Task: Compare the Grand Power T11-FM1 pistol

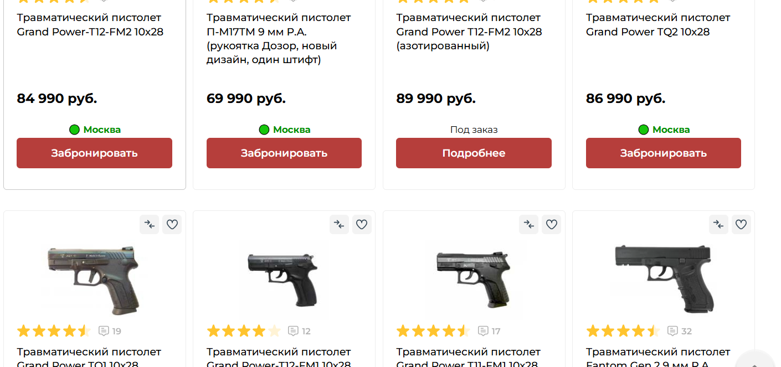Action: pyautogui.click(x=528, y=224)
